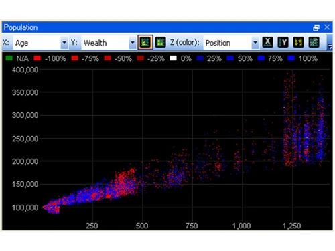Restore the Population panel window
The image size is (335, 251).
(x=316, y=27)
